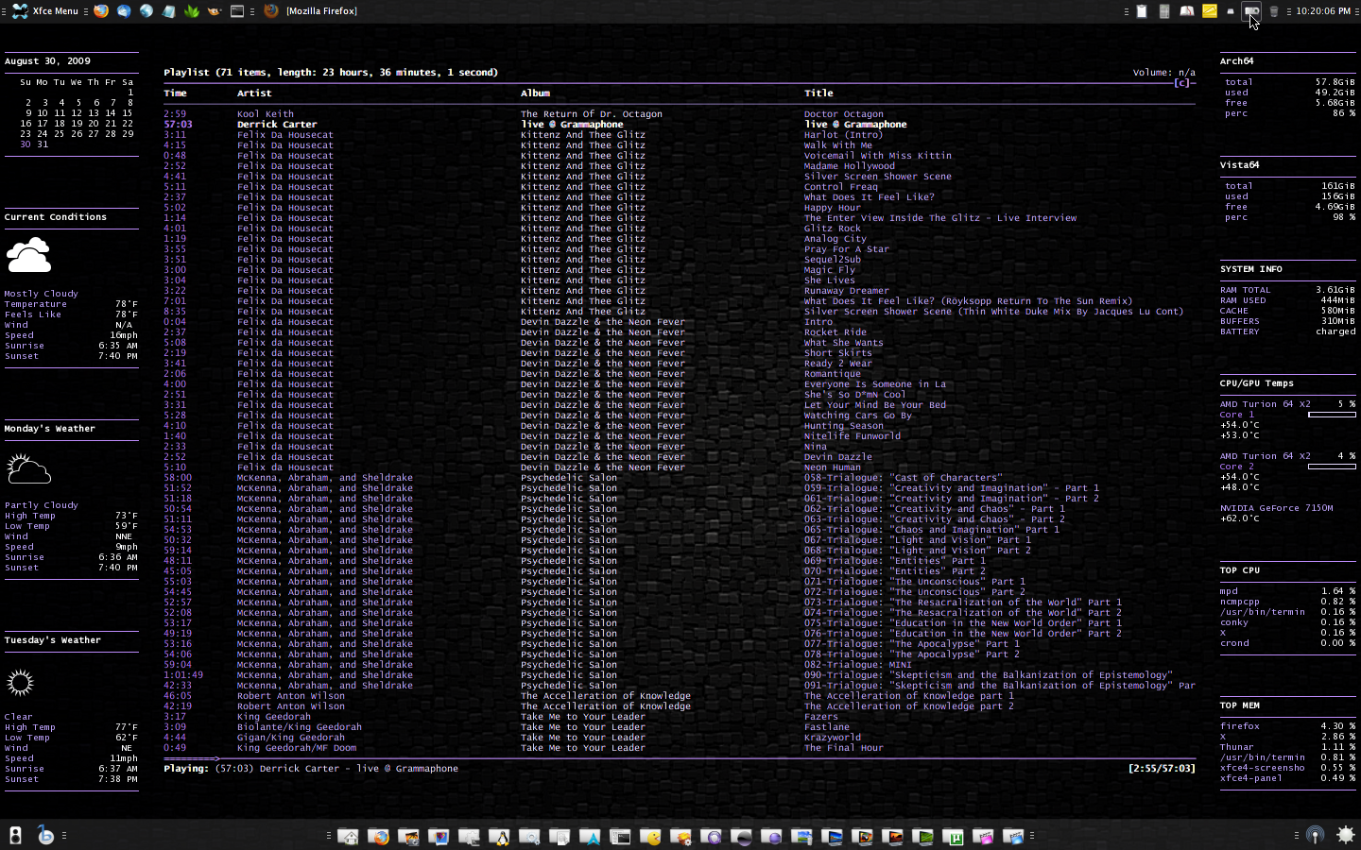1361x850 pixels.
Task: Click the Time column header
Action: (x=175, y=93)
